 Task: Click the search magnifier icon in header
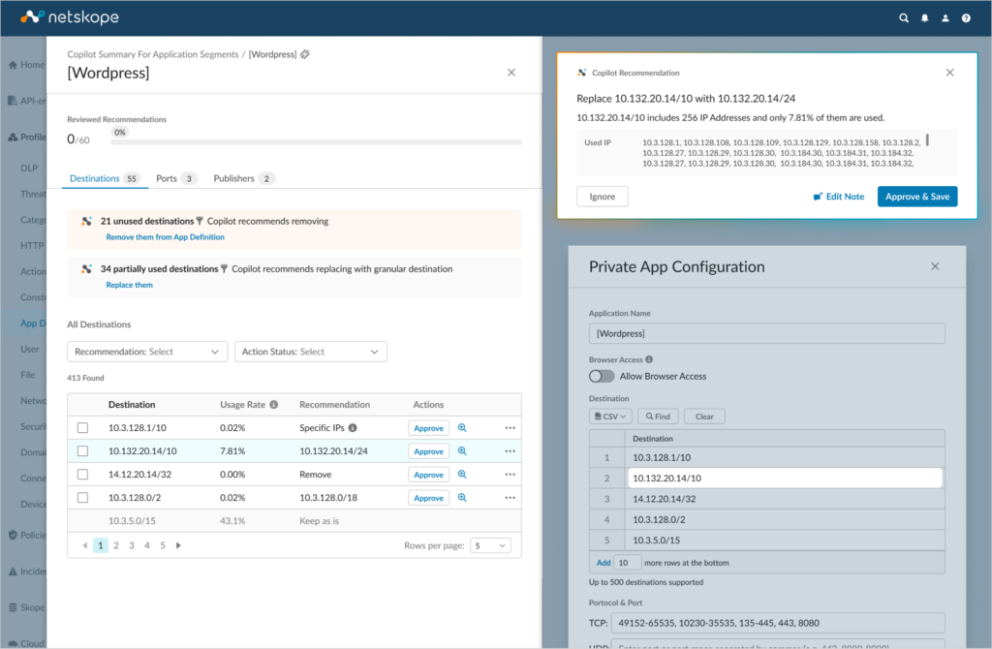click(x=904, y=17)
